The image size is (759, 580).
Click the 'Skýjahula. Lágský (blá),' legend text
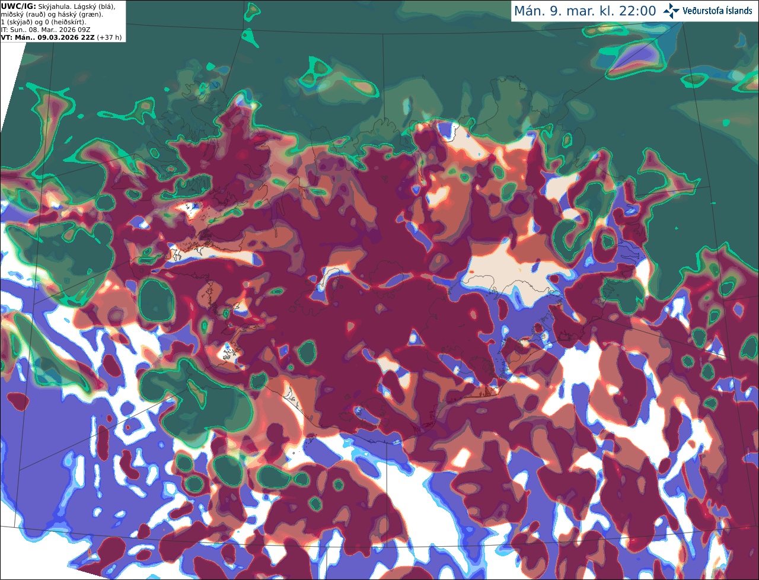pos(77,6)
